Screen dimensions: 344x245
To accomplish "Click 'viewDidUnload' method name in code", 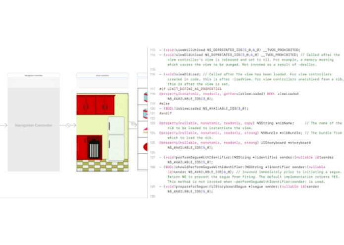I will point(190,55).
